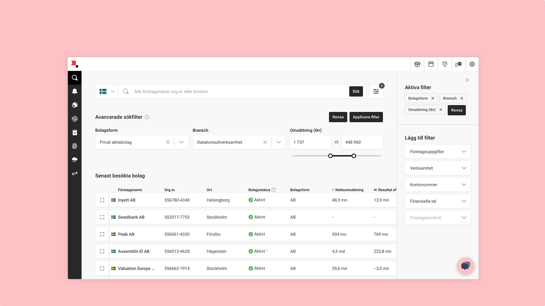Open the swap arrows sidebar icon
The width and height of the screenshot is (545, 306).
[x=75, y=173]
